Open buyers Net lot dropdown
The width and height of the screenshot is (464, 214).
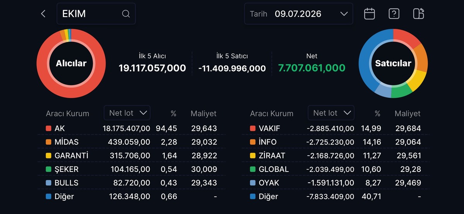coord(127,113)
